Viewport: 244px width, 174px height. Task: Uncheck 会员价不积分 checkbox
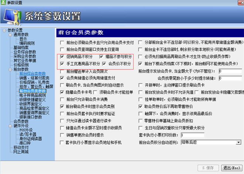point(104,64)
